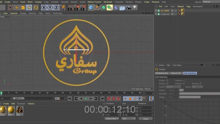Click Lingkaran gold material tag

pyautogui.click(x=183, y=14)
